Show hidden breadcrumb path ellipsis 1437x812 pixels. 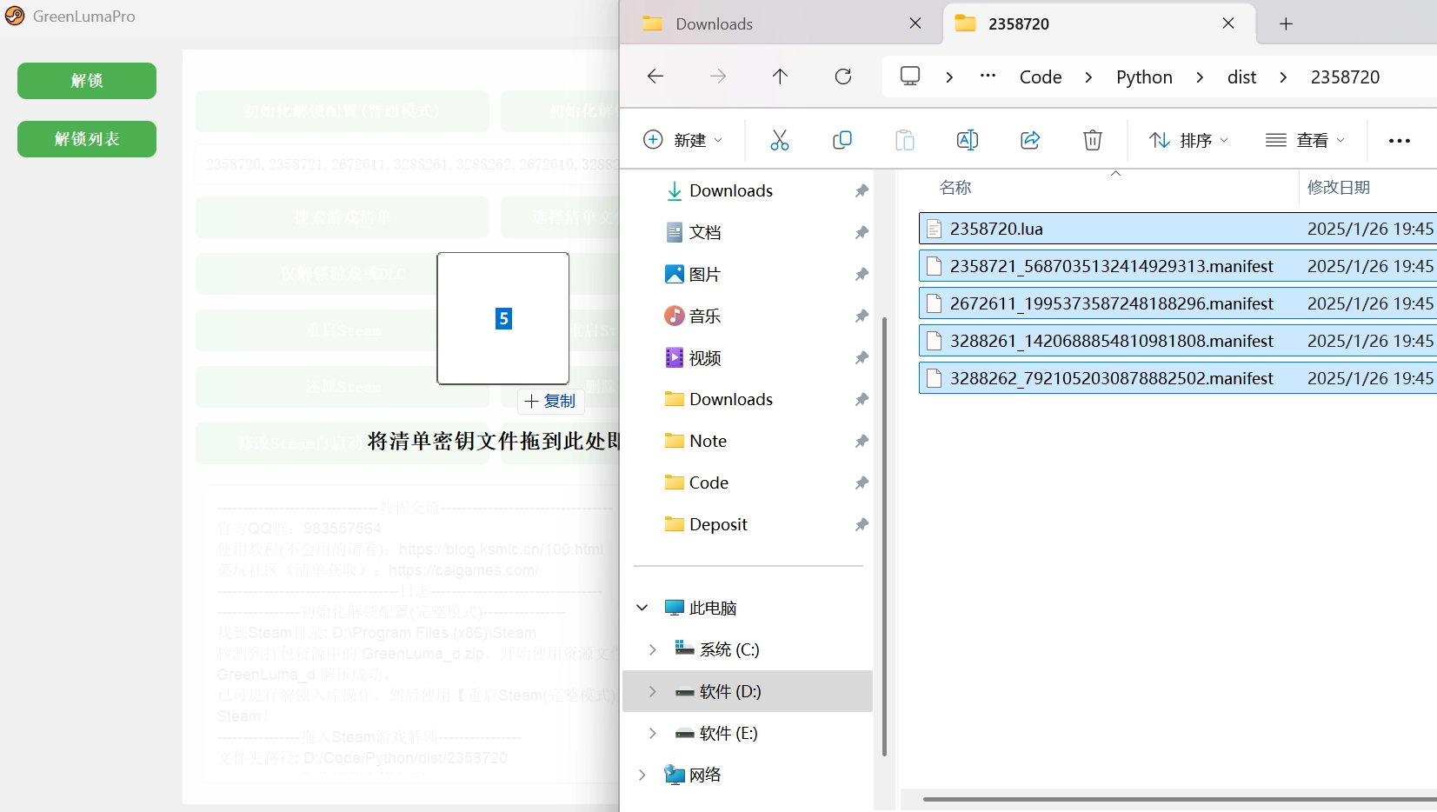[x=988, y=77]
